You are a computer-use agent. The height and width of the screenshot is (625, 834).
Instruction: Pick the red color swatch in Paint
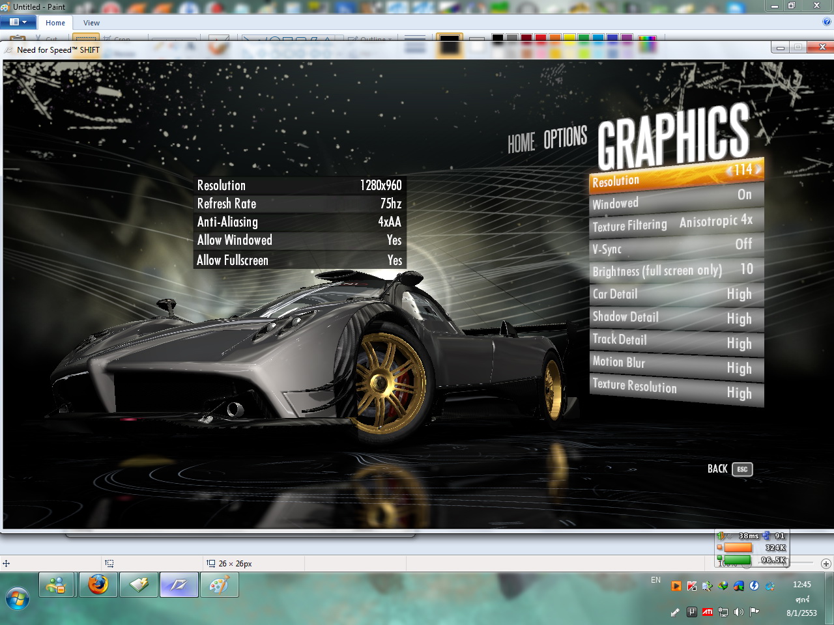click(x=541, y=38)
